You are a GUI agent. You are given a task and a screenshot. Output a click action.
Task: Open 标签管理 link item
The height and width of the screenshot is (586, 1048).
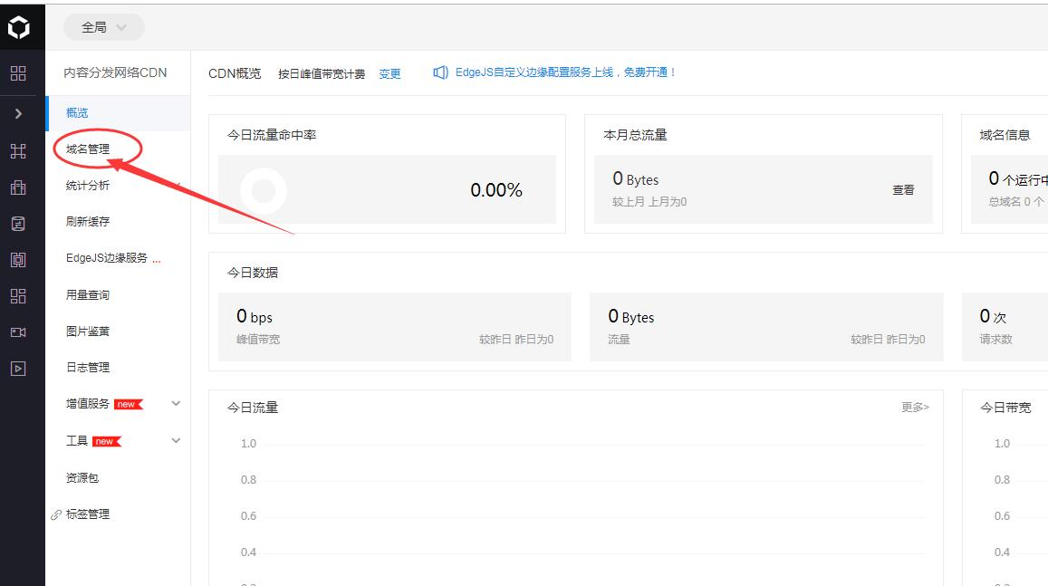pyautogui.click(x=88, y=514)
